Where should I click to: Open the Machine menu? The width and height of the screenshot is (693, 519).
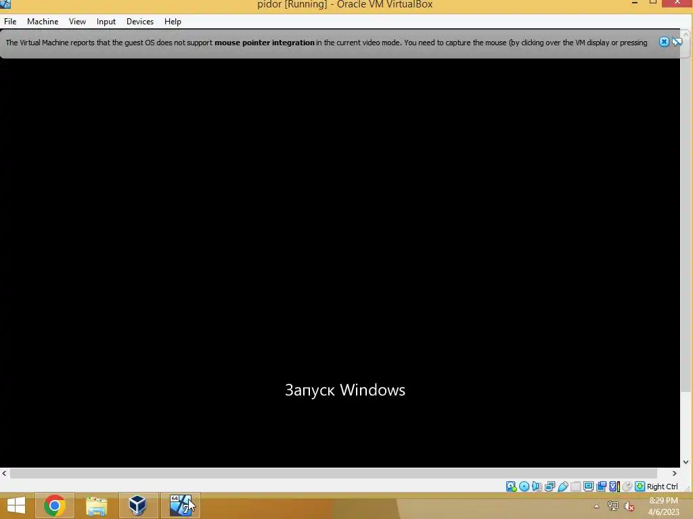pyautogui.click(x=43, y=22)
